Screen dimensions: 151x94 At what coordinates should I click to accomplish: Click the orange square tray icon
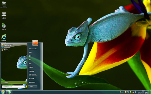tap(126, 92)
